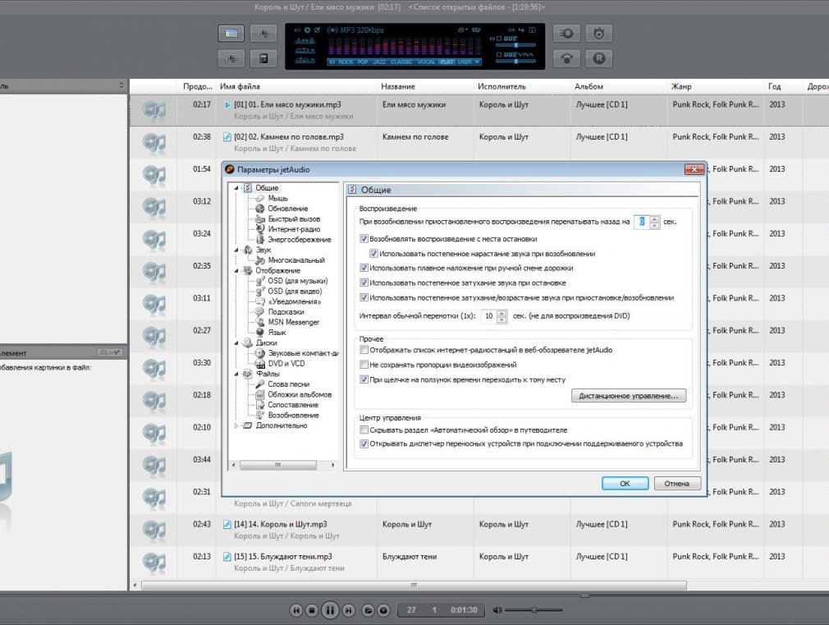Screen dimensions: 829x625
Task: Open the Язык language settings
Action: 277,333
